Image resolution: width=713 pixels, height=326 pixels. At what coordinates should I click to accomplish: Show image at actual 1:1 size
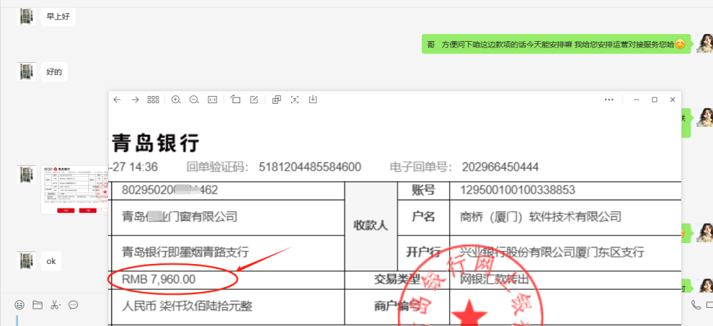(x=212, y=100)
